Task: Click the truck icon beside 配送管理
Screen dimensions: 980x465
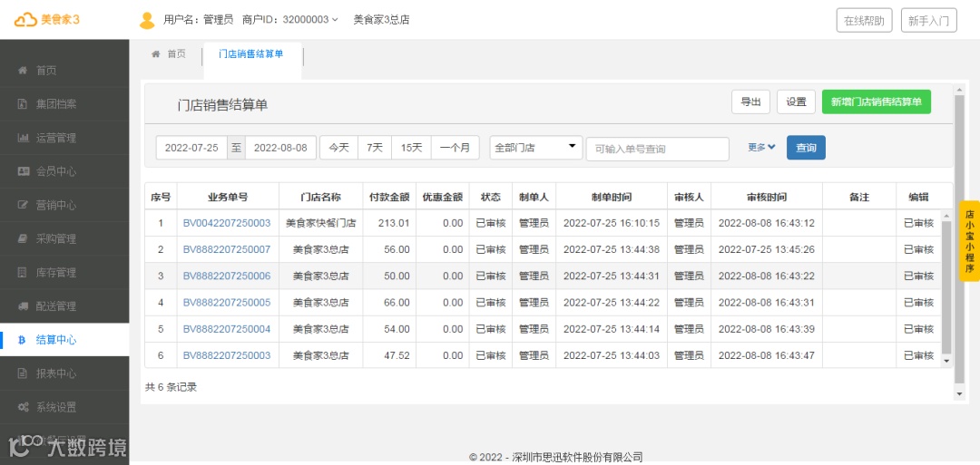Action: [23, 306]
